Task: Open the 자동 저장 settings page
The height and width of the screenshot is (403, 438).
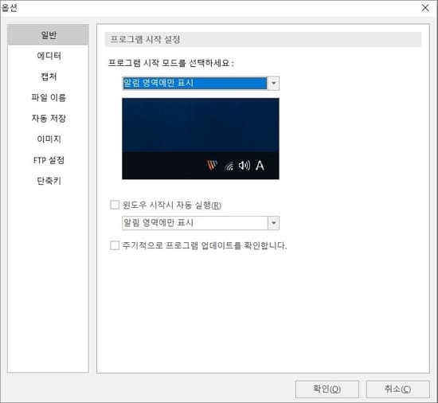Action: pos(49,119)
